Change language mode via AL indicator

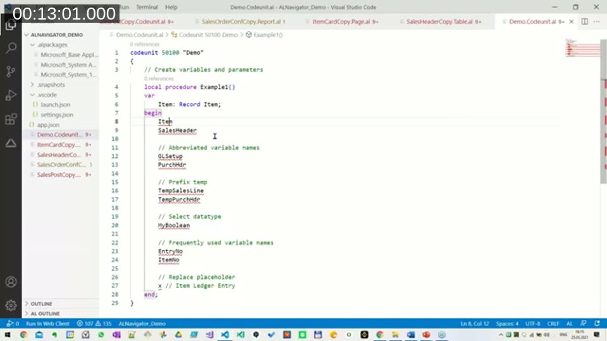click(x=570, y=323)
